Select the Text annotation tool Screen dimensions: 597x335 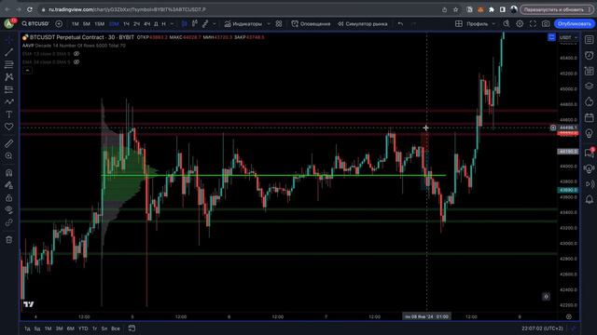click(8, 114)
